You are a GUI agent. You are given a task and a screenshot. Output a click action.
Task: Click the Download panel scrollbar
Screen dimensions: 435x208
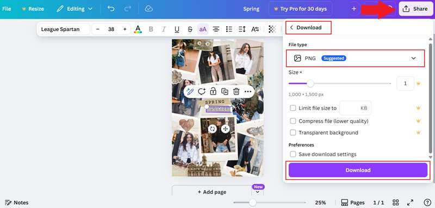coord(430,98)
